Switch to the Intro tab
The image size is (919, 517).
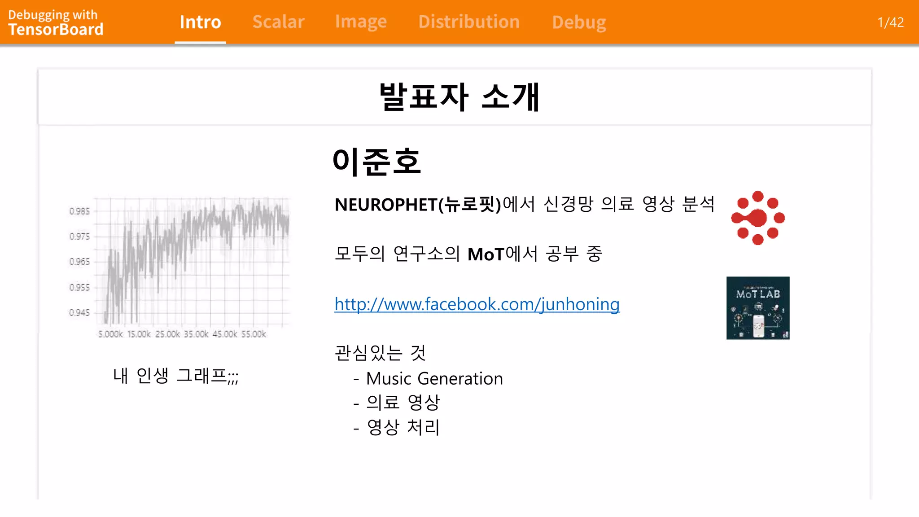pos(200,22)
